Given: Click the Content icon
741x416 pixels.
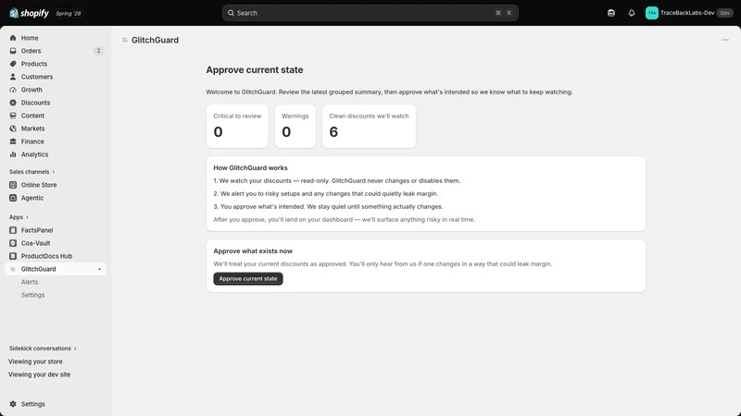Looking at the screenshot, I should coord(13,116).
